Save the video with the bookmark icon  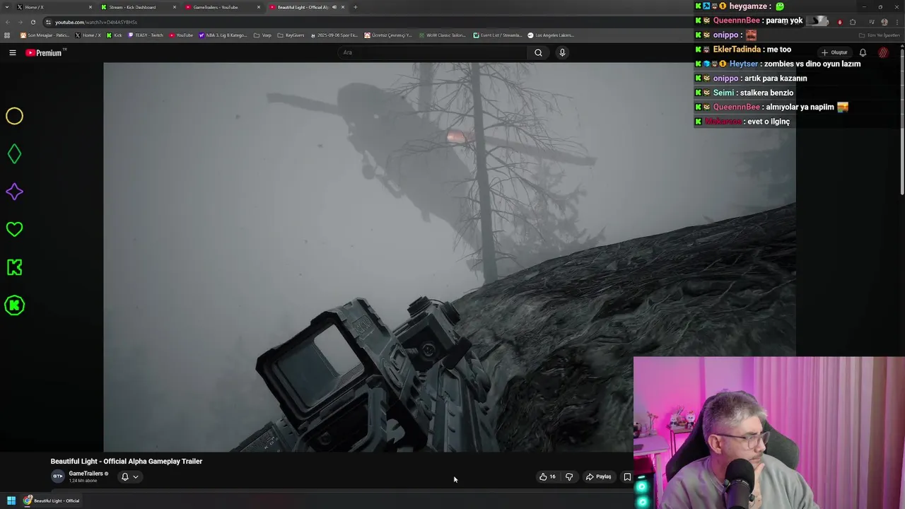click(x=626, y=476)
